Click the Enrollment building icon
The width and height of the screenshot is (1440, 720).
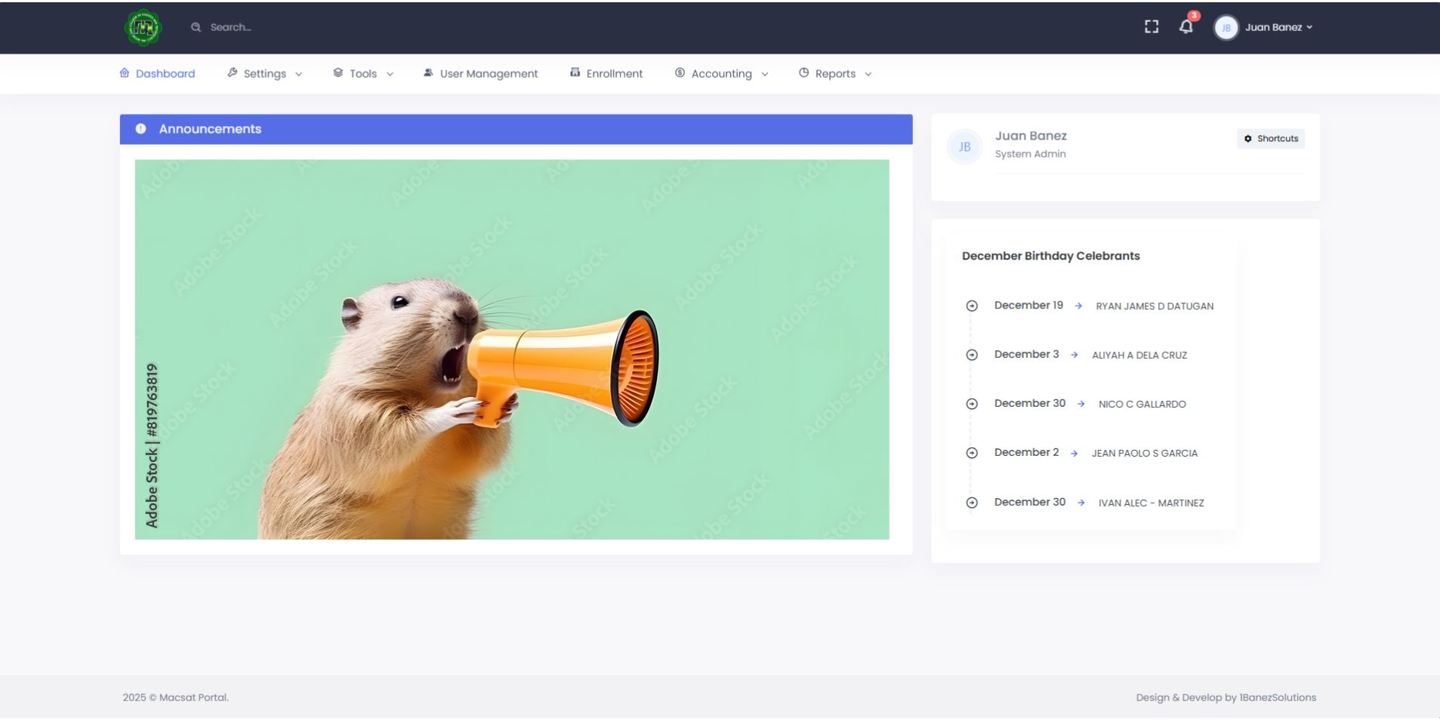(x=575, y=73)
